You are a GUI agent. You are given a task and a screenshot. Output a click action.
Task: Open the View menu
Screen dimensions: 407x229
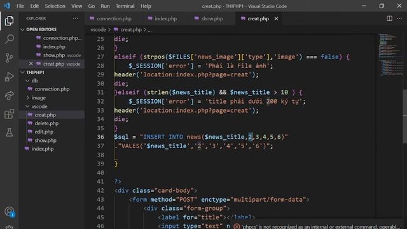pos(76,6)
